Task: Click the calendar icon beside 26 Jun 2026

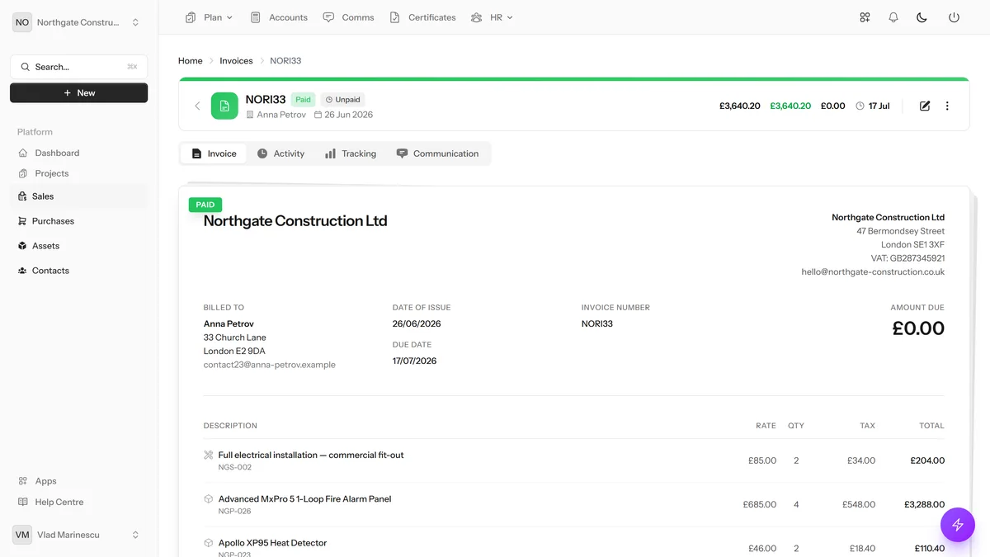Action: point(317,115)
